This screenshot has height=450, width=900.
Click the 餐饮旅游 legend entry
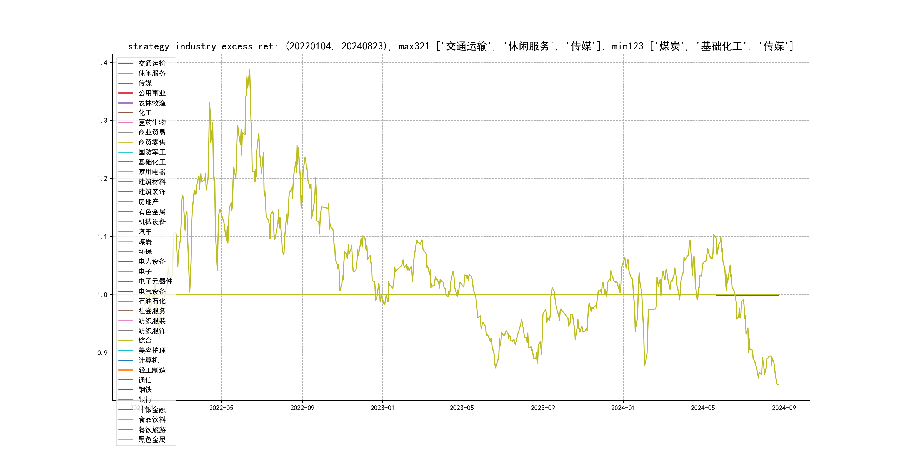coord(152,430)
